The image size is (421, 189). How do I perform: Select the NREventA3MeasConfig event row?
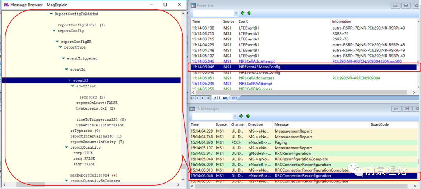tap(303, 67)
